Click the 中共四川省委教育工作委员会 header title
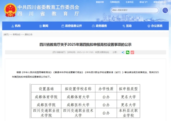Image resolution: width=171 pixels, height=121 pixels. [x=48, y=7]
